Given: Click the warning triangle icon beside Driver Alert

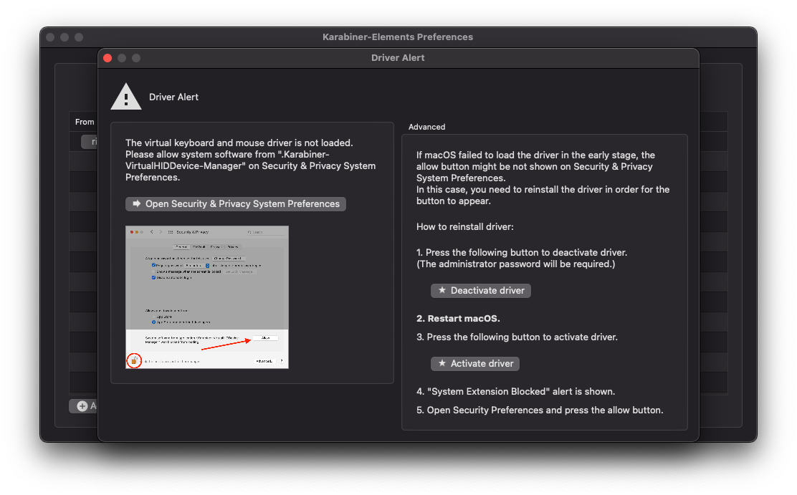Looking at the screenshot, I should pos(126,97).
